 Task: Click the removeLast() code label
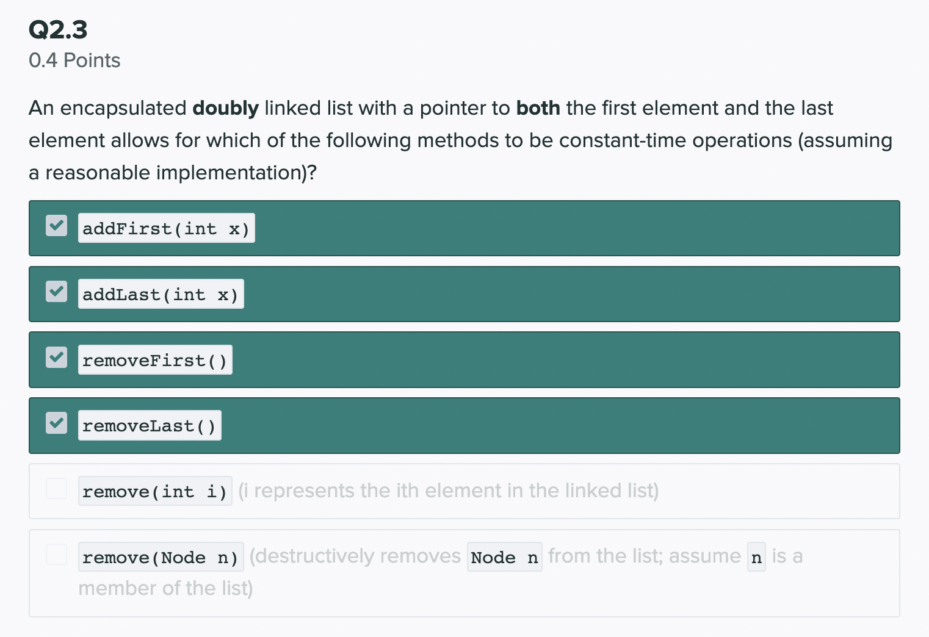[x=150, y=426]
